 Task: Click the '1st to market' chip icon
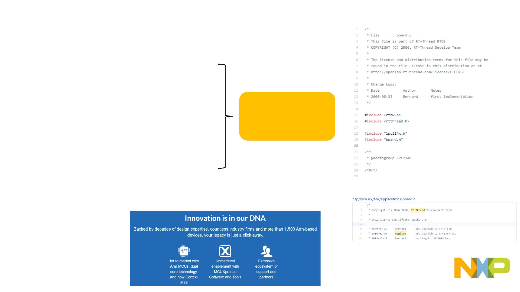184,251
